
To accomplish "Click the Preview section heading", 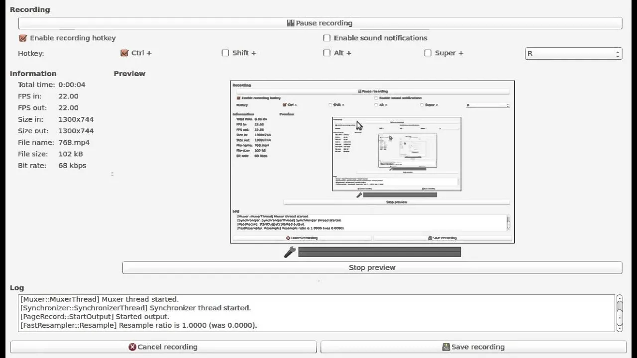I will pyautogui.click(x=129, y=74).
